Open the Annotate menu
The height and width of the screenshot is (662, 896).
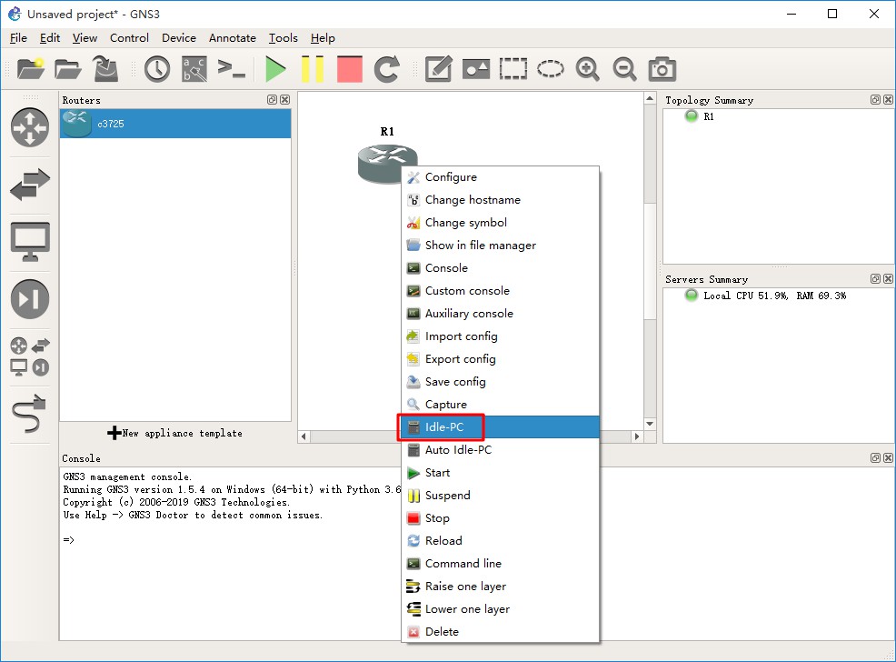[233, 37]
